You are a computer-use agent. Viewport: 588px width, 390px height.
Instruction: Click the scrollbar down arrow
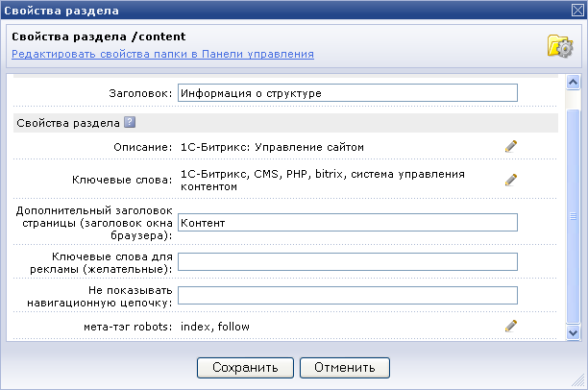pyautogui.click(x=573, y=332)
